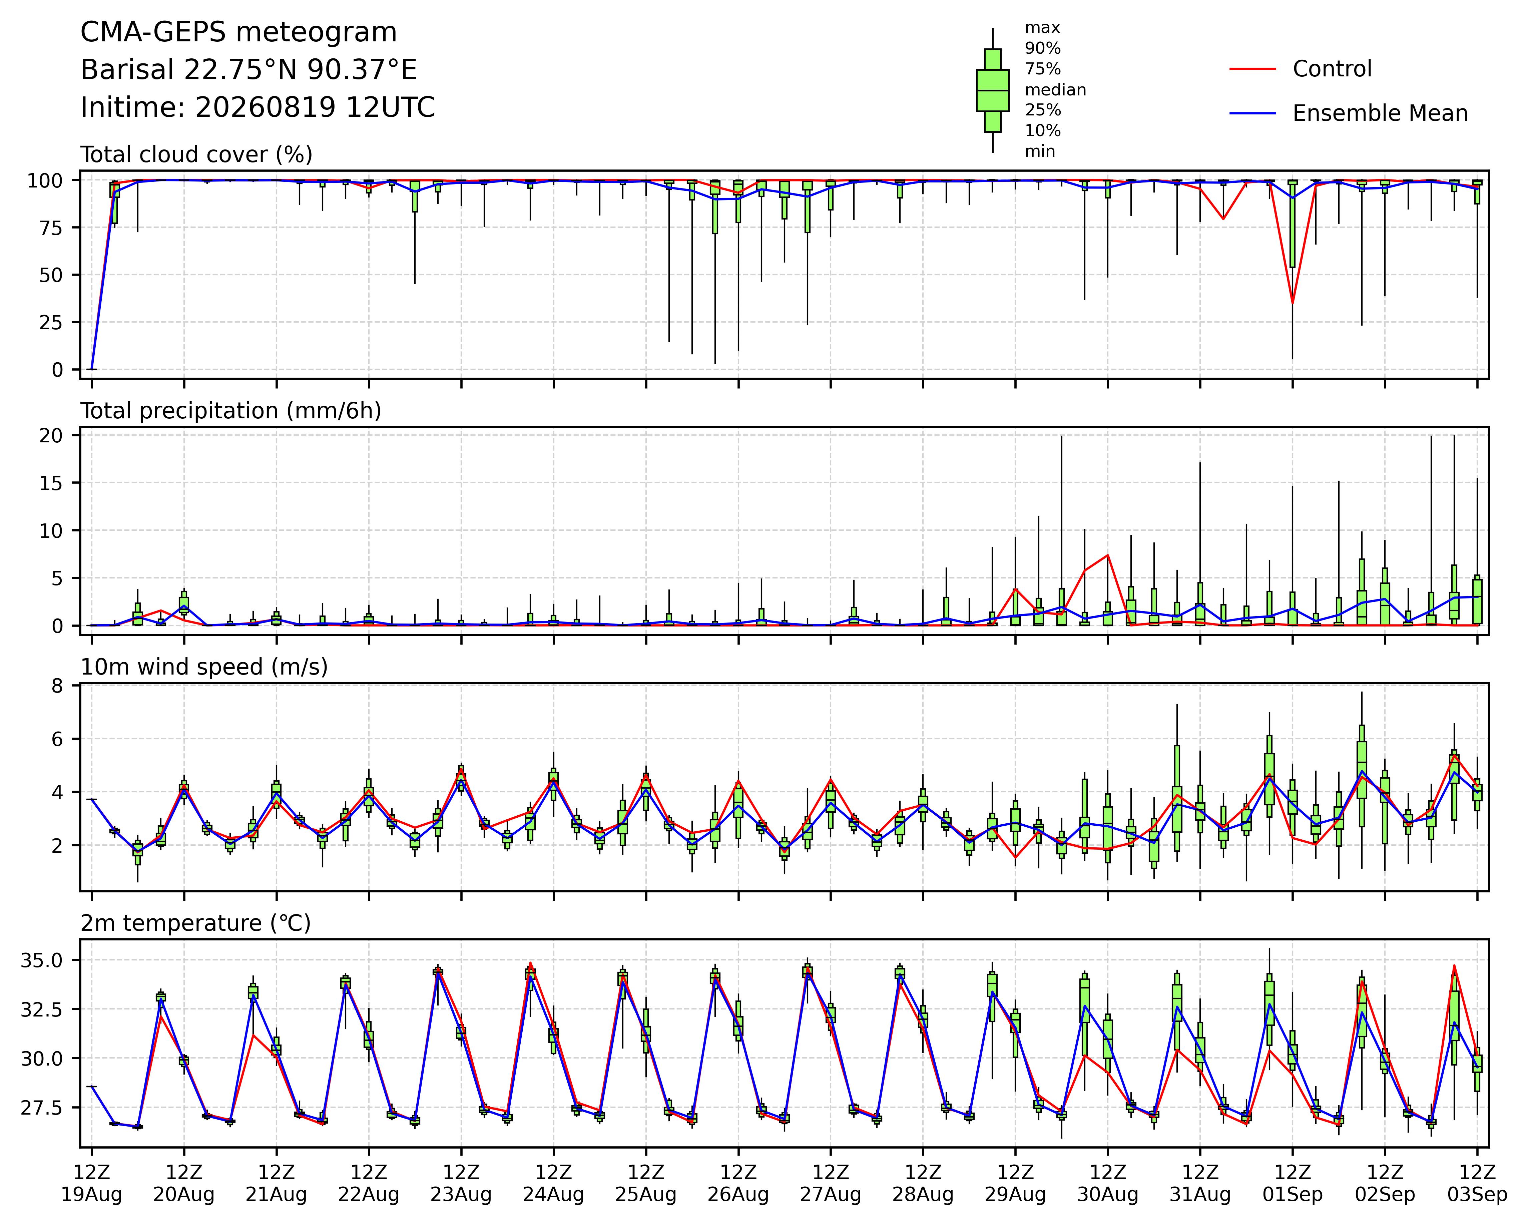Click the '12Z 31Aug' x-axis label
Screen dimensions: 1528x1225
click(1200, 1184)
